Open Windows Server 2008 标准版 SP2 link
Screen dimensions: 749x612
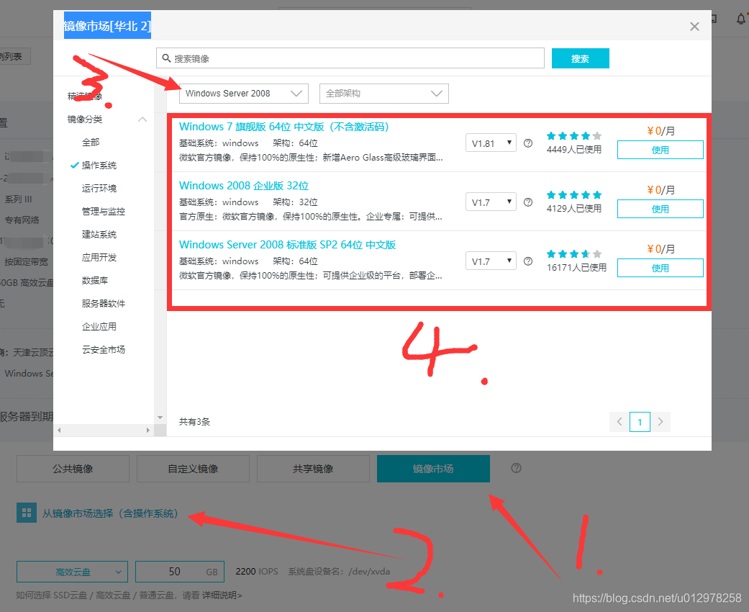point(287,245)
